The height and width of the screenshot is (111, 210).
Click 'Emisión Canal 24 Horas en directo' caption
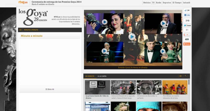(x=133, y=68)
